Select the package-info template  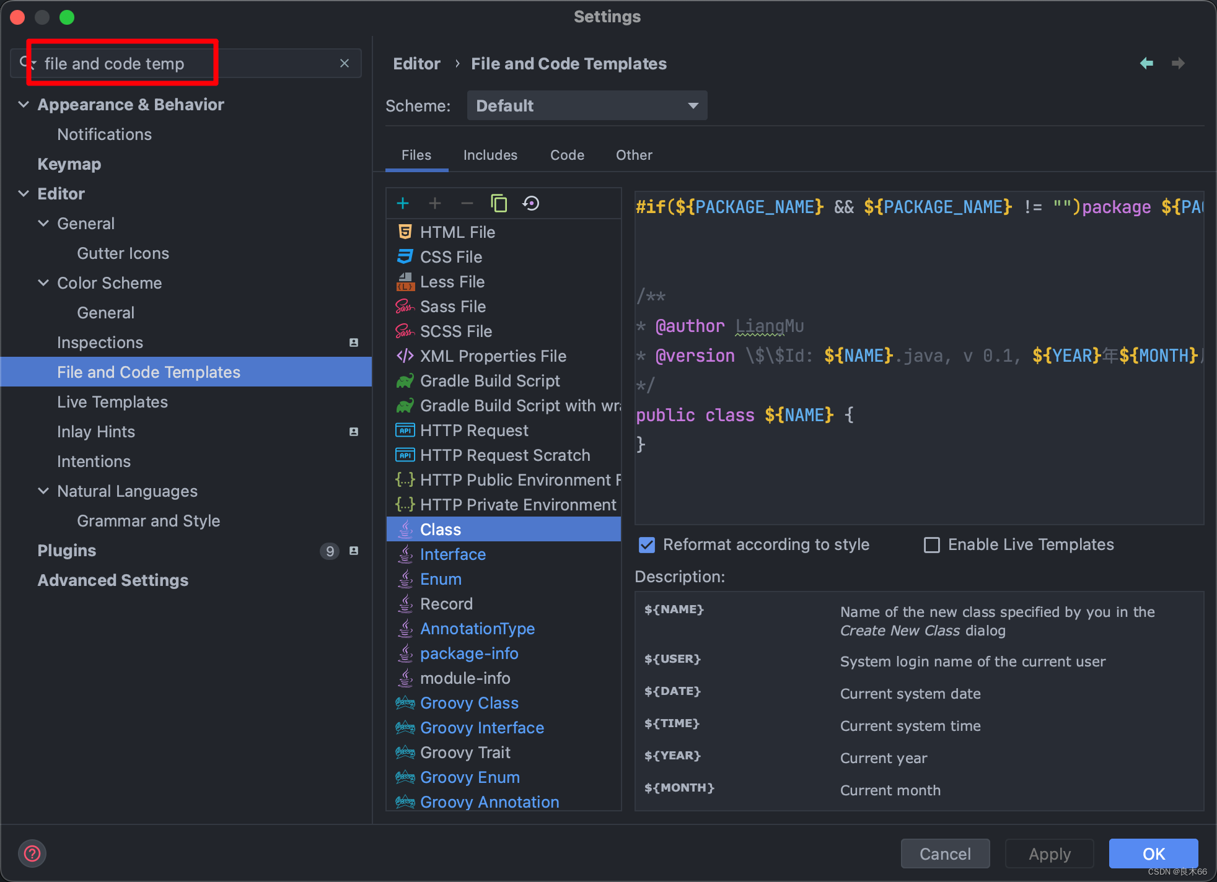pos(503,653)
